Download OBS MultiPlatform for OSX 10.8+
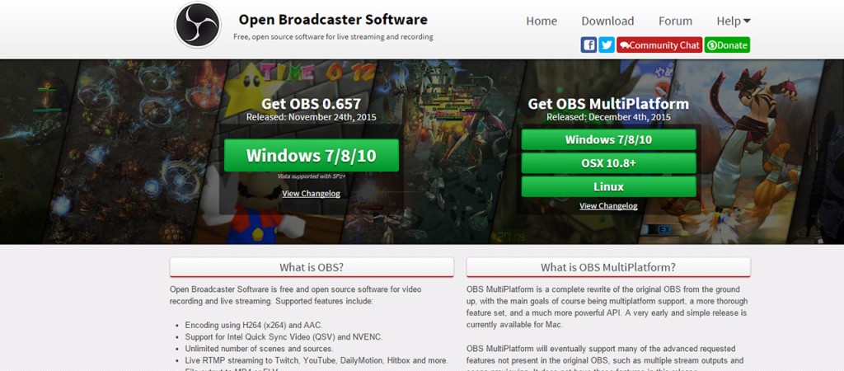The image size is (844, 371). pos(608,163)
